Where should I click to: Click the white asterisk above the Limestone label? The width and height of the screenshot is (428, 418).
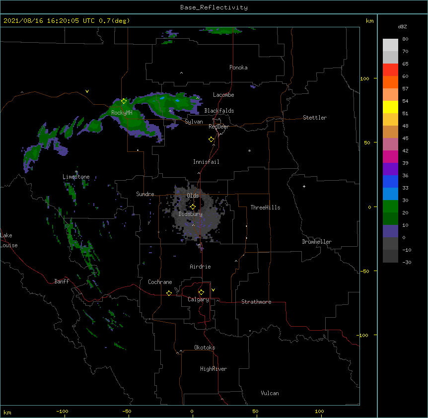tap(76, 172)
